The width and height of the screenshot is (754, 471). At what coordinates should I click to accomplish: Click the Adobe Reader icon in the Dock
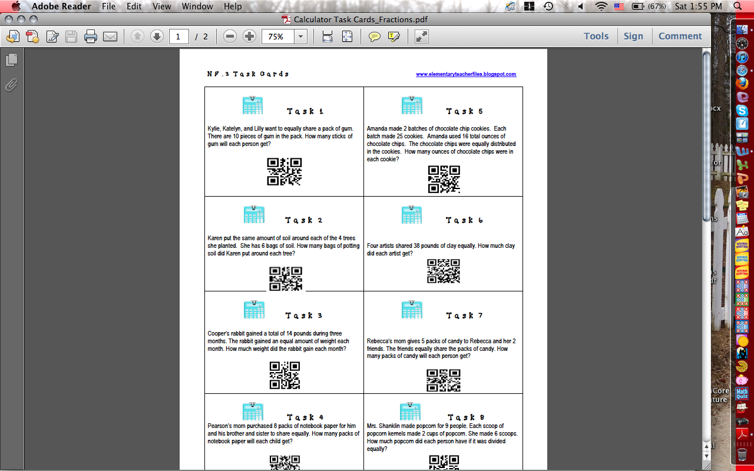coord(742,434)
